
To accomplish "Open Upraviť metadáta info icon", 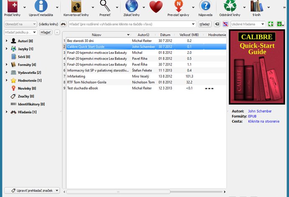I will click(x=41, y=6).
